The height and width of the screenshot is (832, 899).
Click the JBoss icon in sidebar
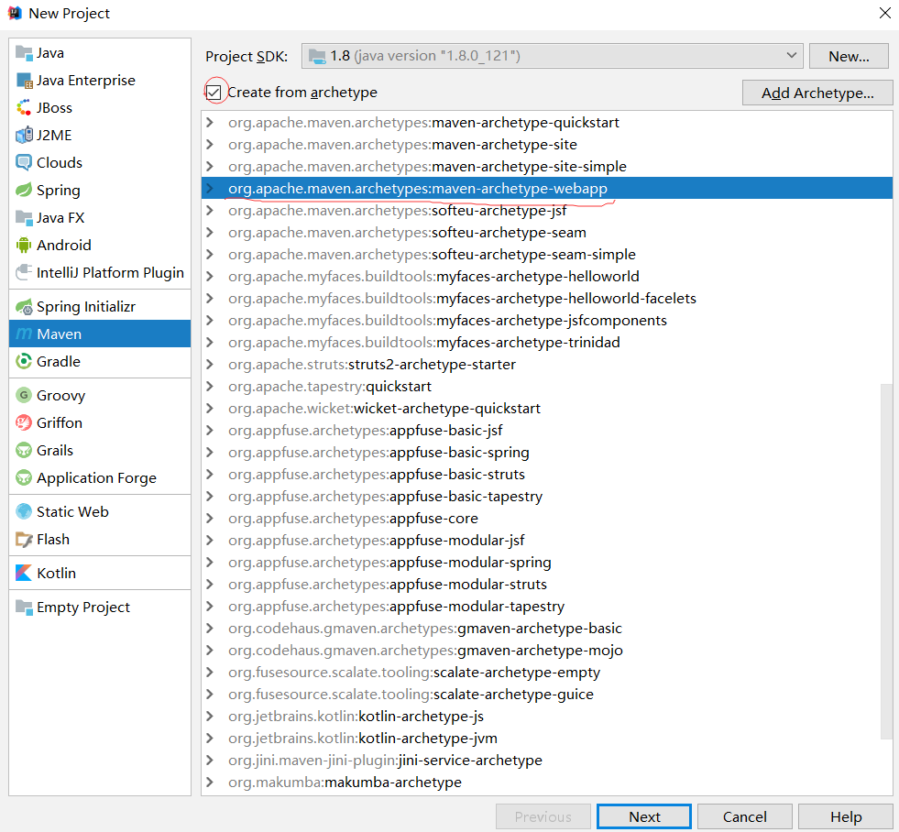click(24, 108)
